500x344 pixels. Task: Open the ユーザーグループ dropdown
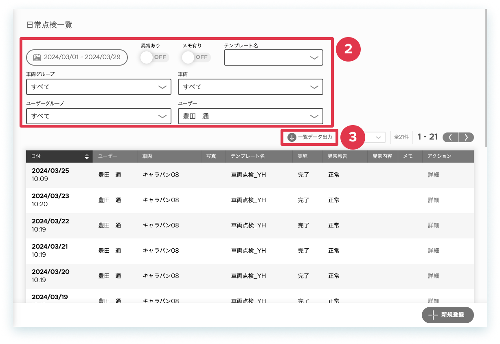click(x=99, y=116)
